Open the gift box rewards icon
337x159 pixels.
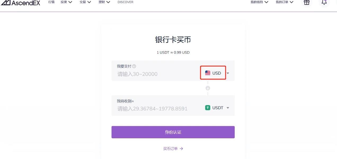307,2
